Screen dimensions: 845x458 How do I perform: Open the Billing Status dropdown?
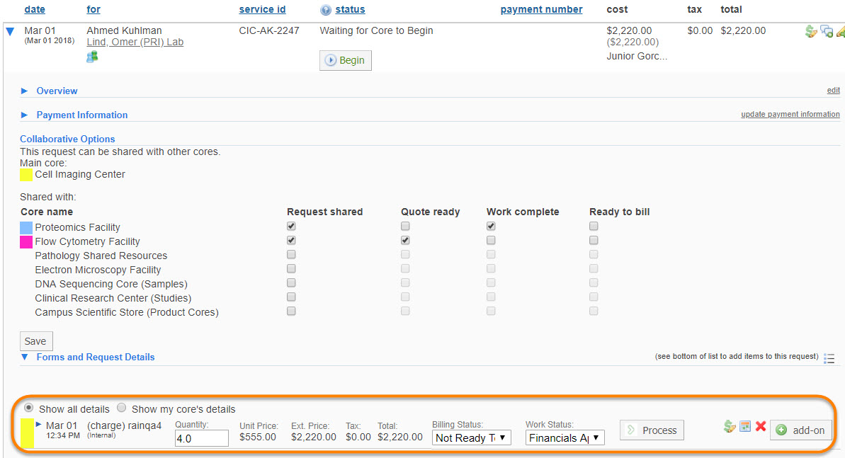tap(471, 438)
